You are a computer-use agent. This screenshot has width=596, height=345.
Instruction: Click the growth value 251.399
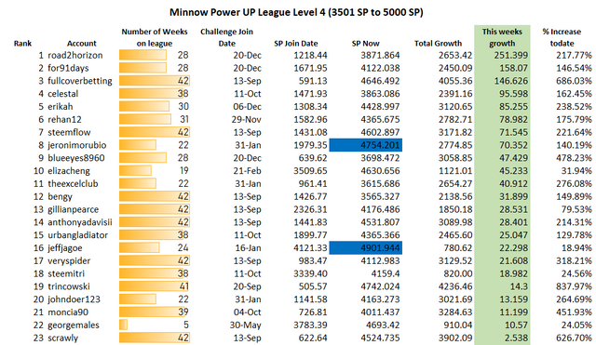point(511,55)
